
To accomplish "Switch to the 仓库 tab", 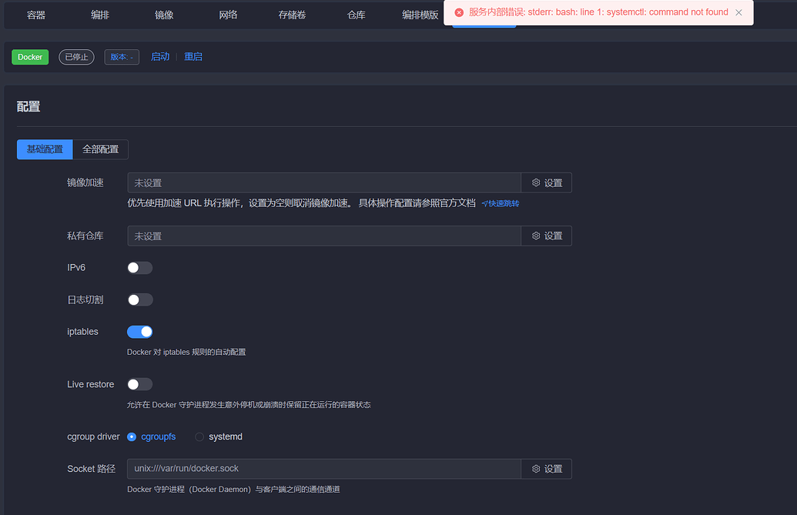I will click(x=357, y=15).
